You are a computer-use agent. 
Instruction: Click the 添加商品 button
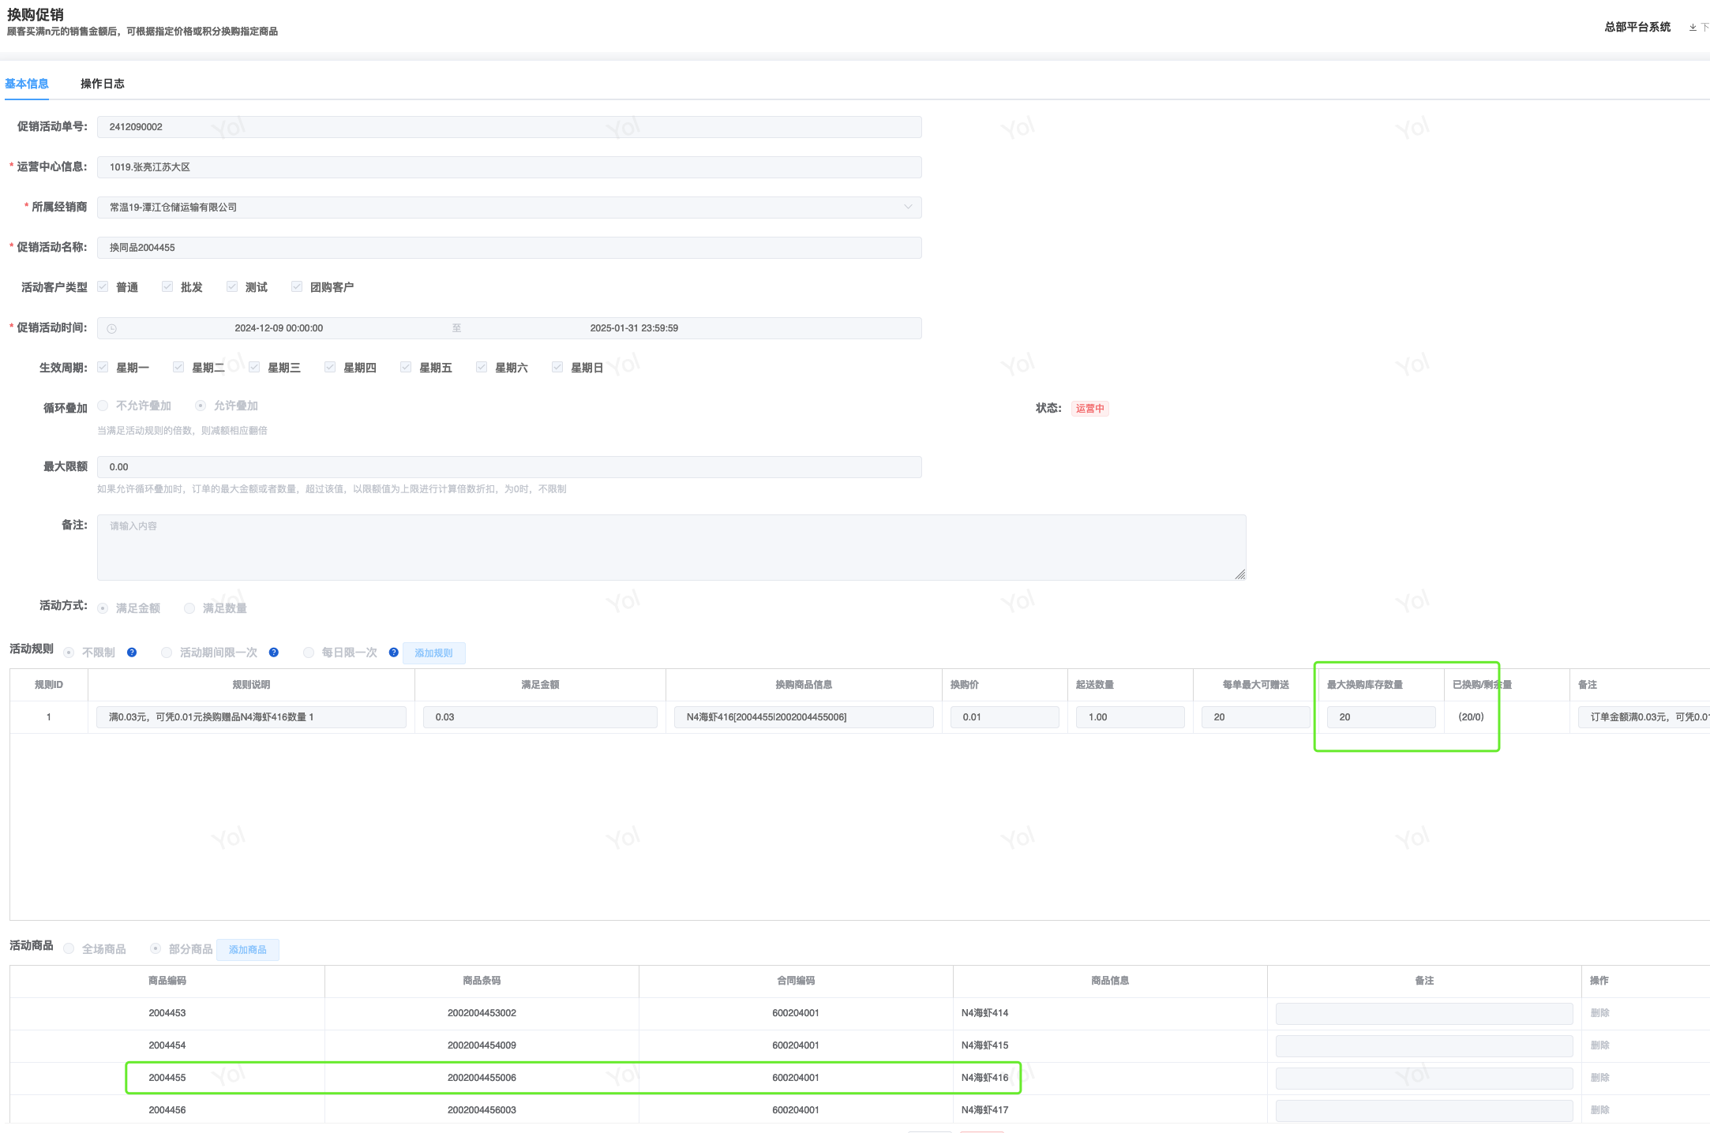click(247, 949)
